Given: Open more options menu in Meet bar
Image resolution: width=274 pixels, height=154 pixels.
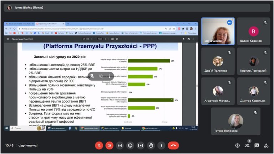Looking at the screenshot, I should [161, 145].
